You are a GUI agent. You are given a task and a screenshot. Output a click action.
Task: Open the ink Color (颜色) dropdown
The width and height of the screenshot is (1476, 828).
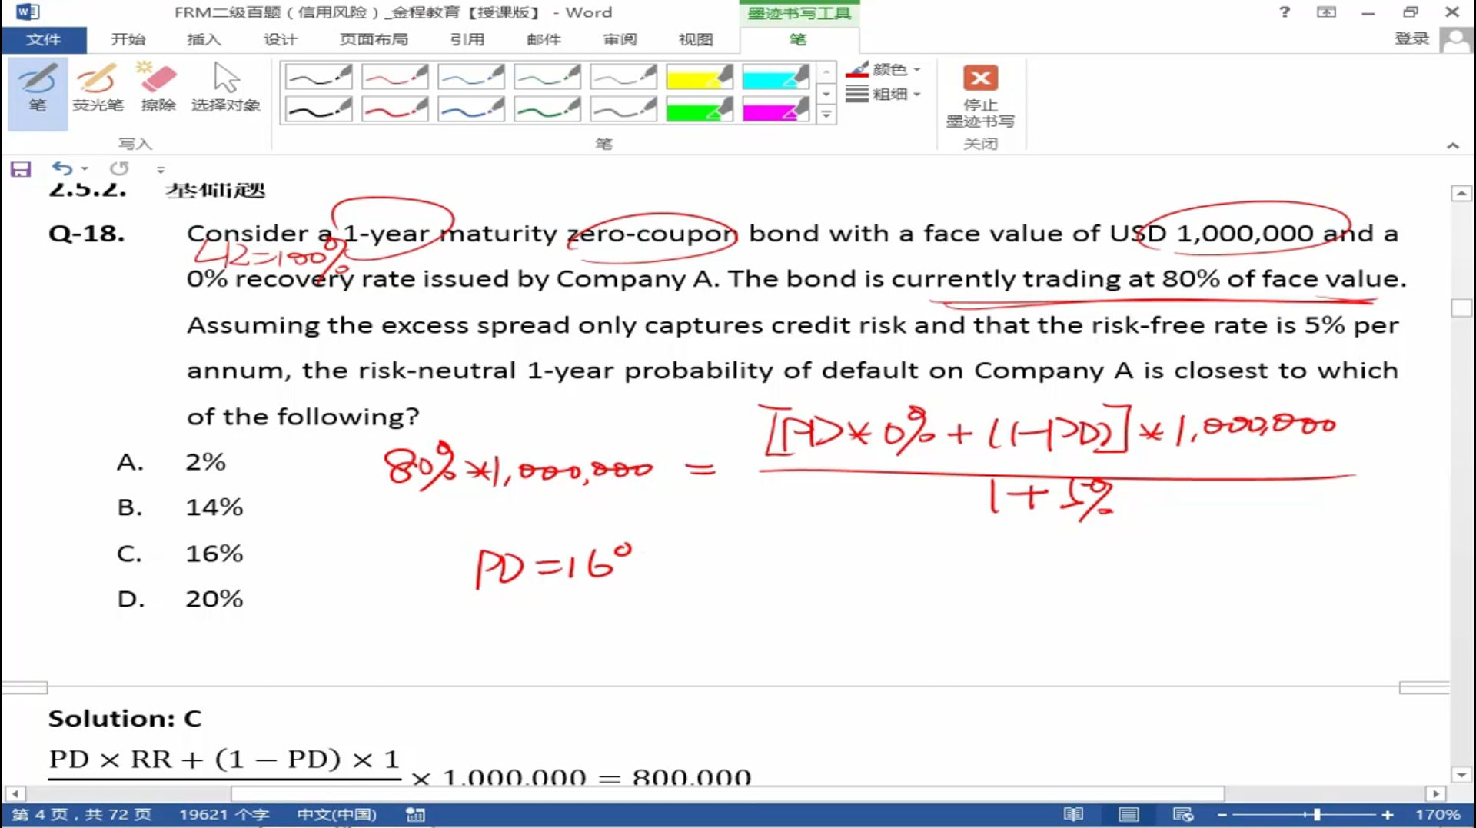883,70
